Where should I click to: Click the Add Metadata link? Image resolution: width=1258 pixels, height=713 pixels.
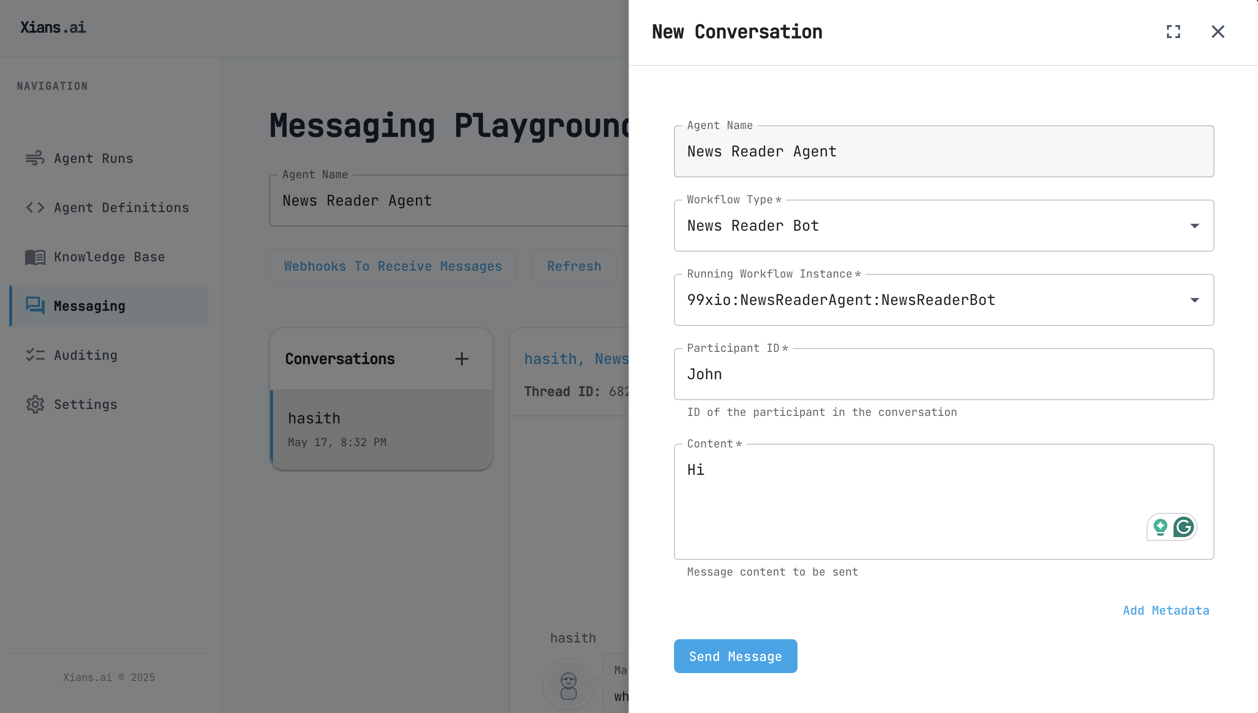click(1166, 610)
